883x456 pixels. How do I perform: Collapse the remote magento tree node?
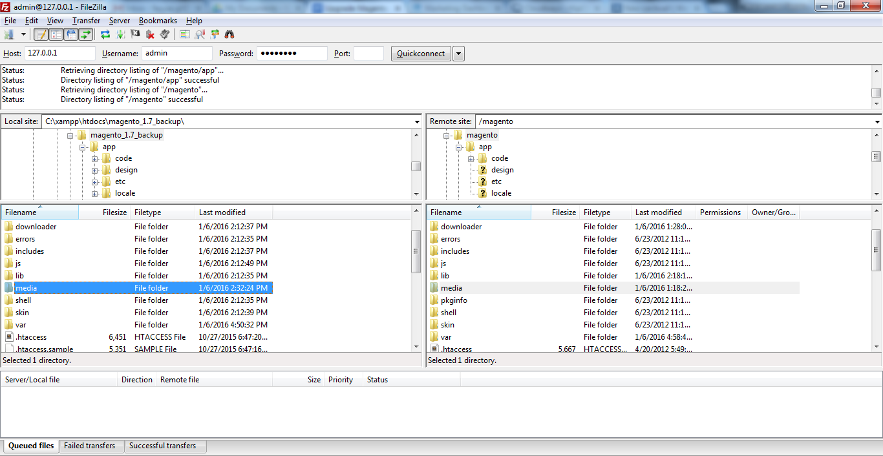447,136
